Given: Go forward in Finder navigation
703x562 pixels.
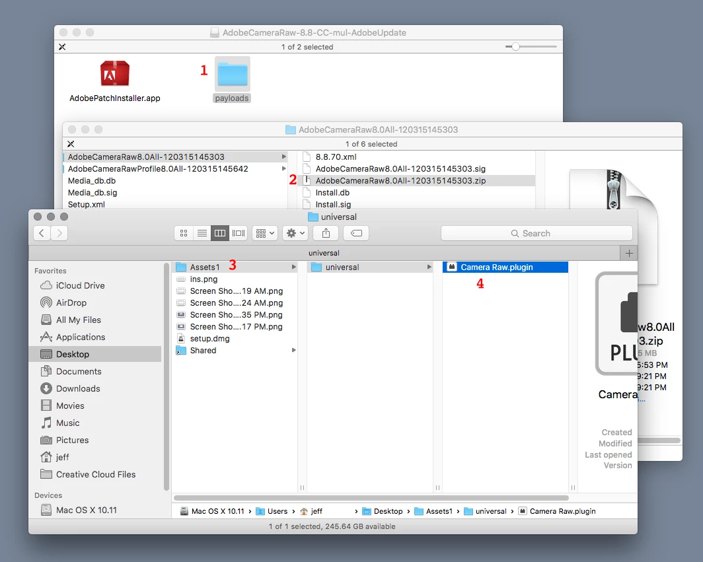Looking at the screenshot, I should click(x=59, y=233).
